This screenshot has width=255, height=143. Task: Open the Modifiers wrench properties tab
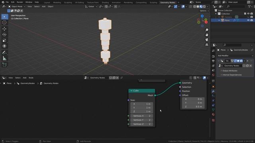[213, 91]
